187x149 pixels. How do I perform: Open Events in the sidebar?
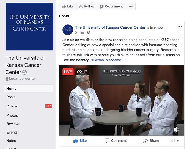pyautogui.click(x=12, y=132)
